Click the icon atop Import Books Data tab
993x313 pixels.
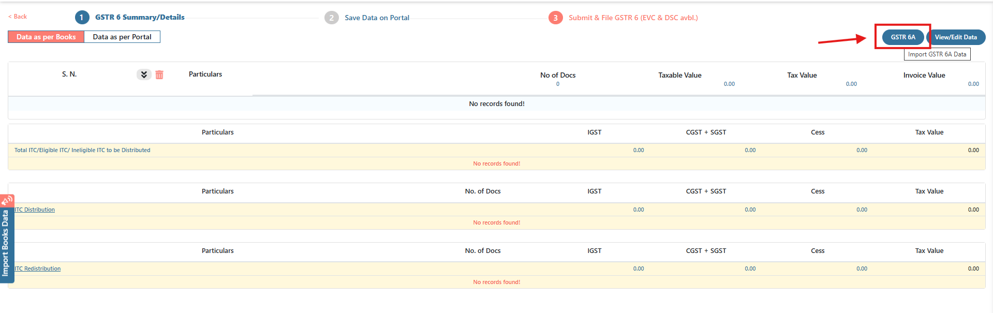(7, 200)
